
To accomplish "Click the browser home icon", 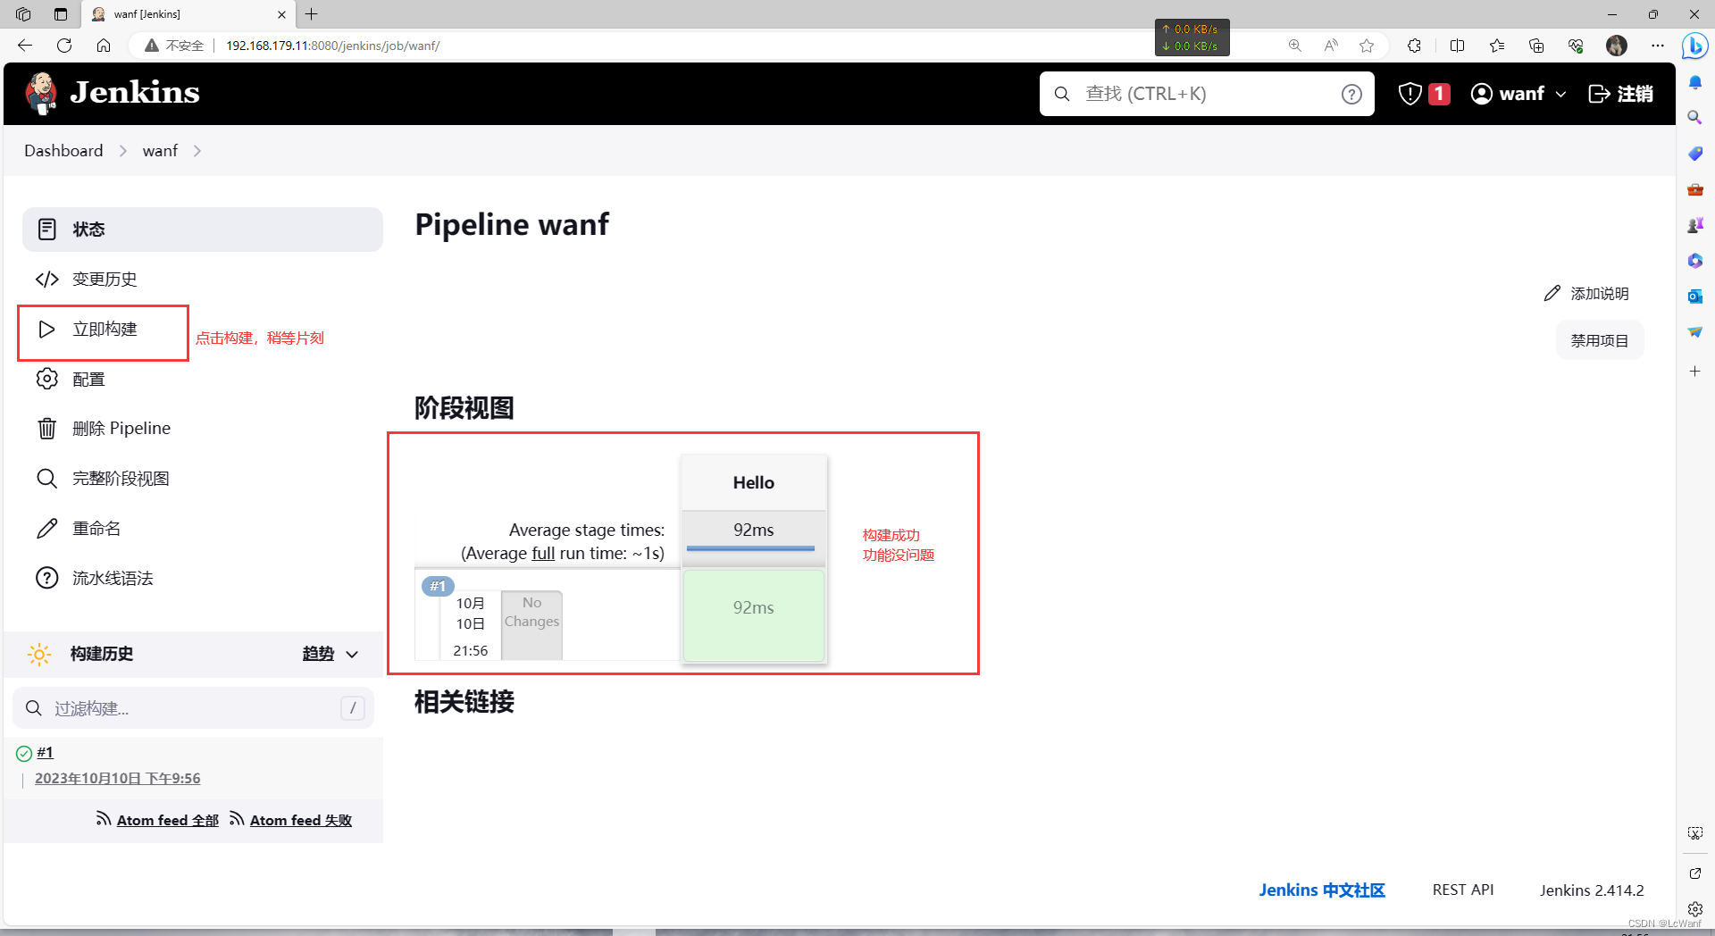I will pos(104,46).
